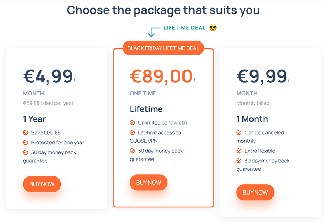Click checkmark icon next to Save €60,88
Viewport: 325px width, 223px height.
[x=26, y=132]
